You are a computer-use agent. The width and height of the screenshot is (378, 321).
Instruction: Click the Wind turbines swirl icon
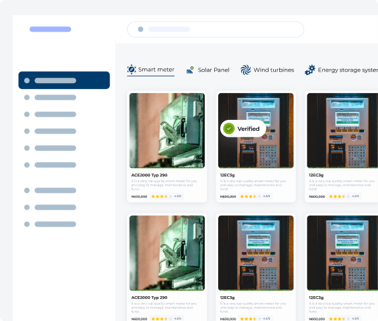(x=246, y=70)
